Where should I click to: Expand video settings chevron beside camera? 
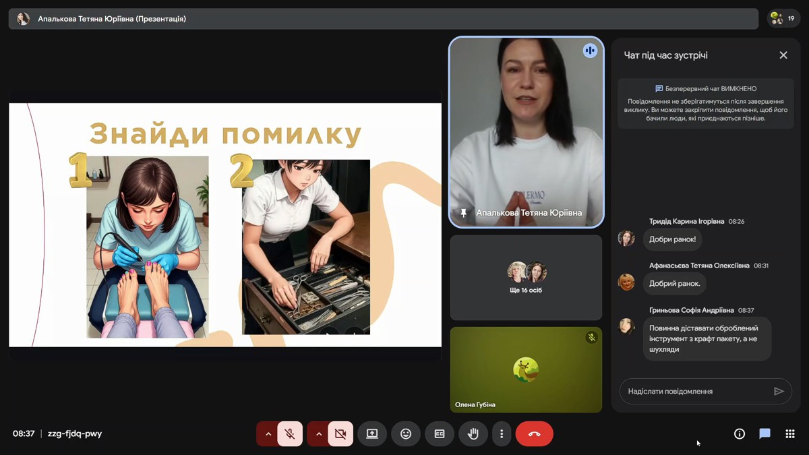(319, 434)
